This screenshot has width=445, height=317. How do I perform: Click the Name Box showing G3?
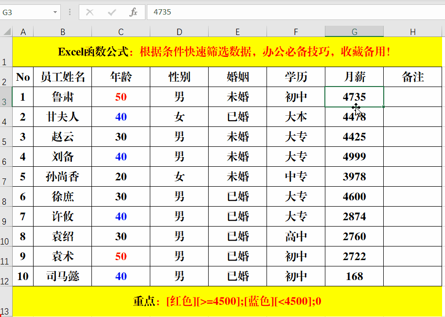26,12
